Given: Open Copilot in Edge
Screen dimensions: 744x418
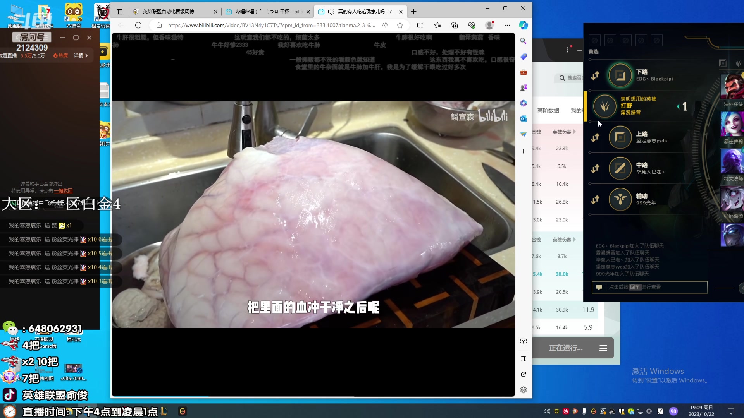Looking at the screenshot, I should coord(524,25).
